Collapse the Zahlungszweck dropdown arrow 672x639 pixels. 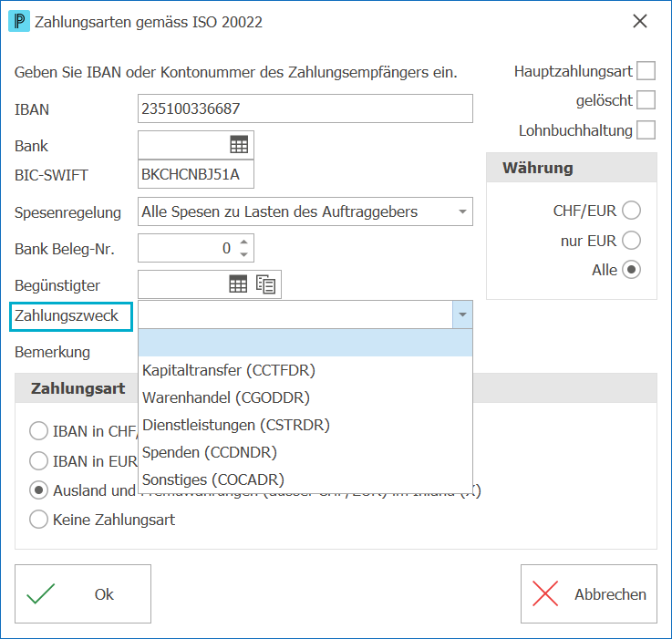click(462, 314)
